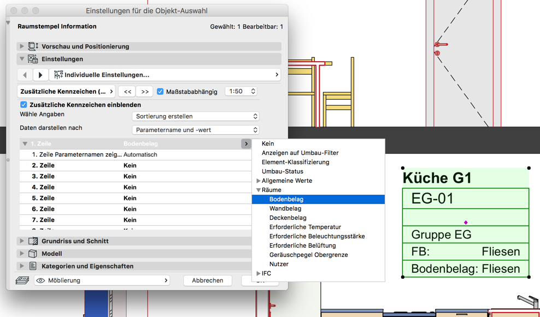Click the Gruppe EG row in zone stamp
540x317 pixels.
coord(465,235)
